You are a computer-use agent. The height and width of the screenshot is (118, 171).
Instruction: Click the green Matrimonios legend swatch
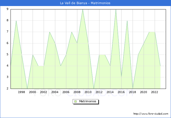[76, 101]
